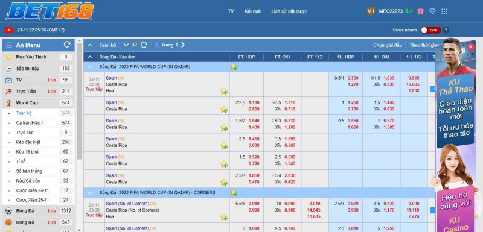Collapse the Bóng Đá - Kèo đơn section
Image resolution: width=483 pixels, height=232 pixels.
pos(90,57)
